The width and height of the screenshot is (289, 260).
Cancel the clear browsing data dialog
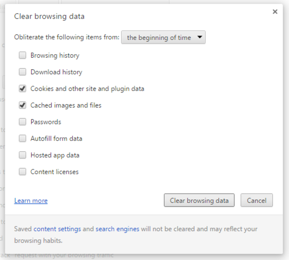tap(257, 200)
